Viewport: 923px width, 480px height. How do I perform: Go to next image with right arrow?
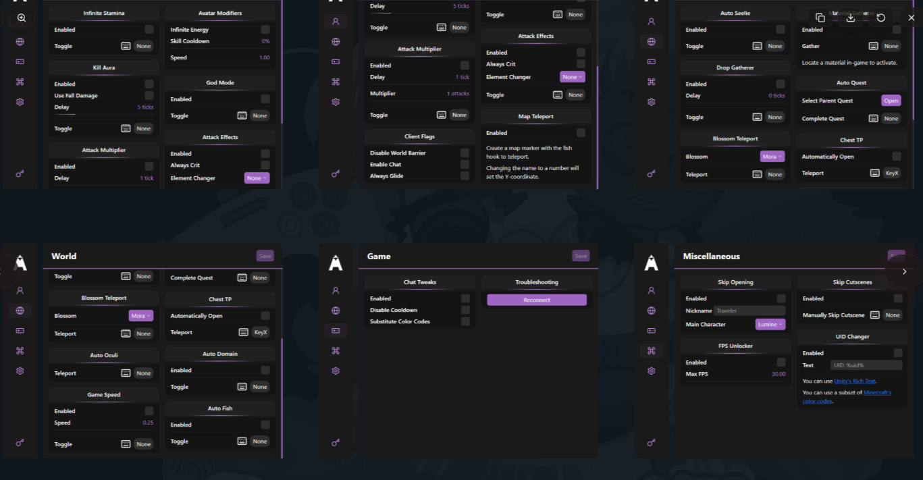pyautogui.click(x=904, y=271)
